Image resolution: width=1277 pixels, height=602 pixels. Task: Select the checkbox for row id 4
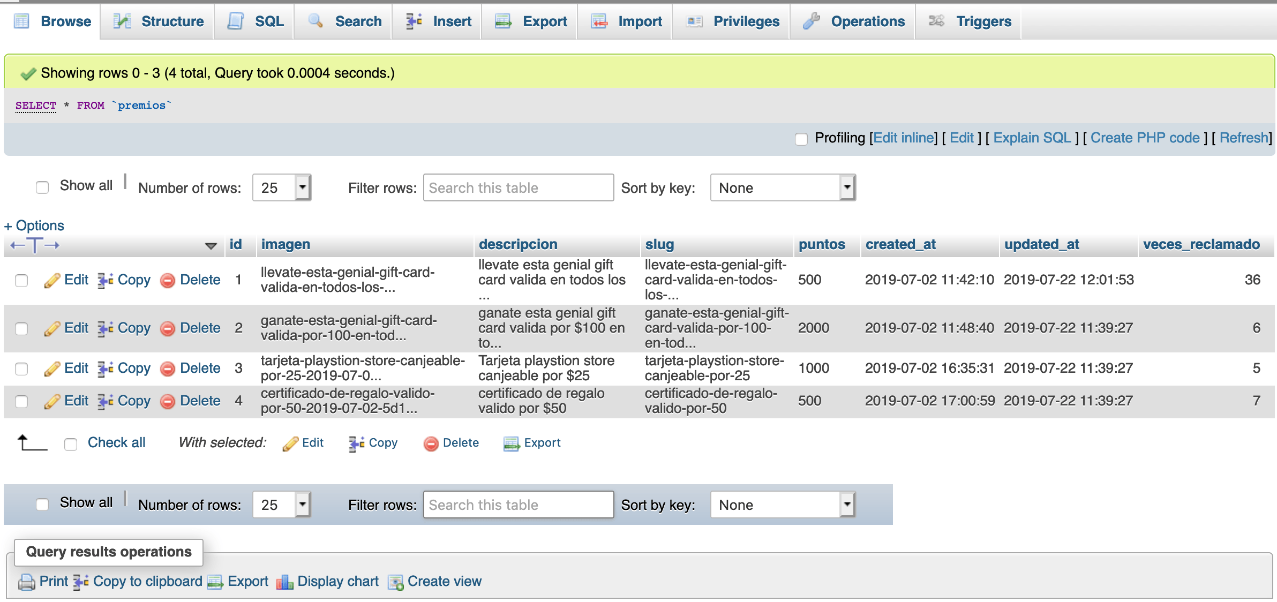click(x=21, y=401)
